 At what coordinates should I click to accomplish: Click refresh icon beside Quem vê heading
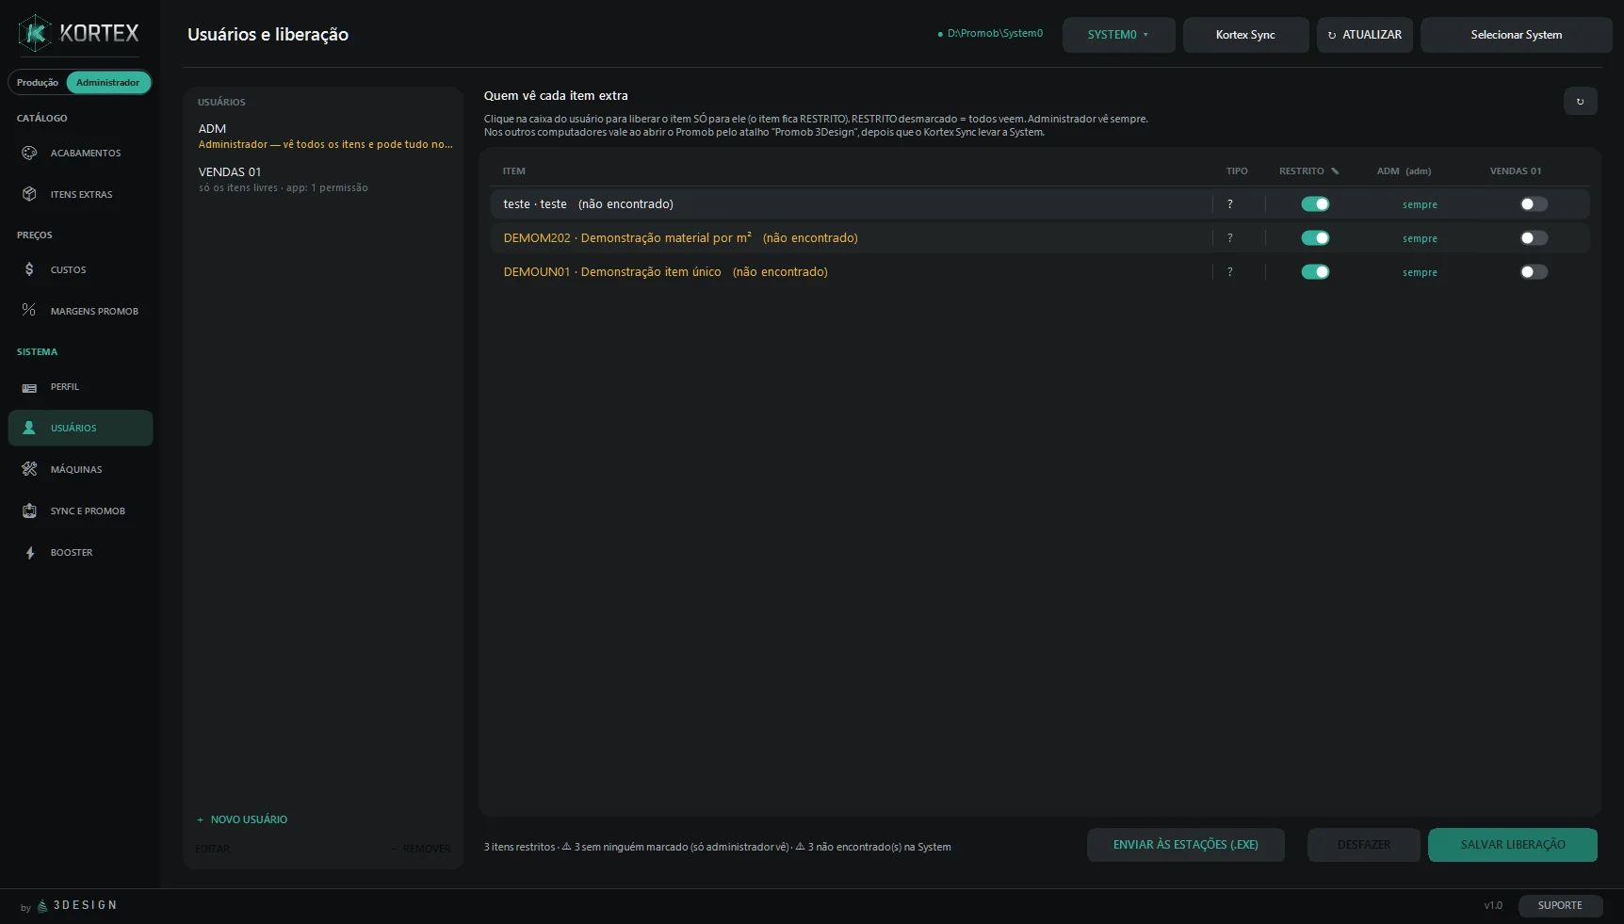[x=1580, y=101]
